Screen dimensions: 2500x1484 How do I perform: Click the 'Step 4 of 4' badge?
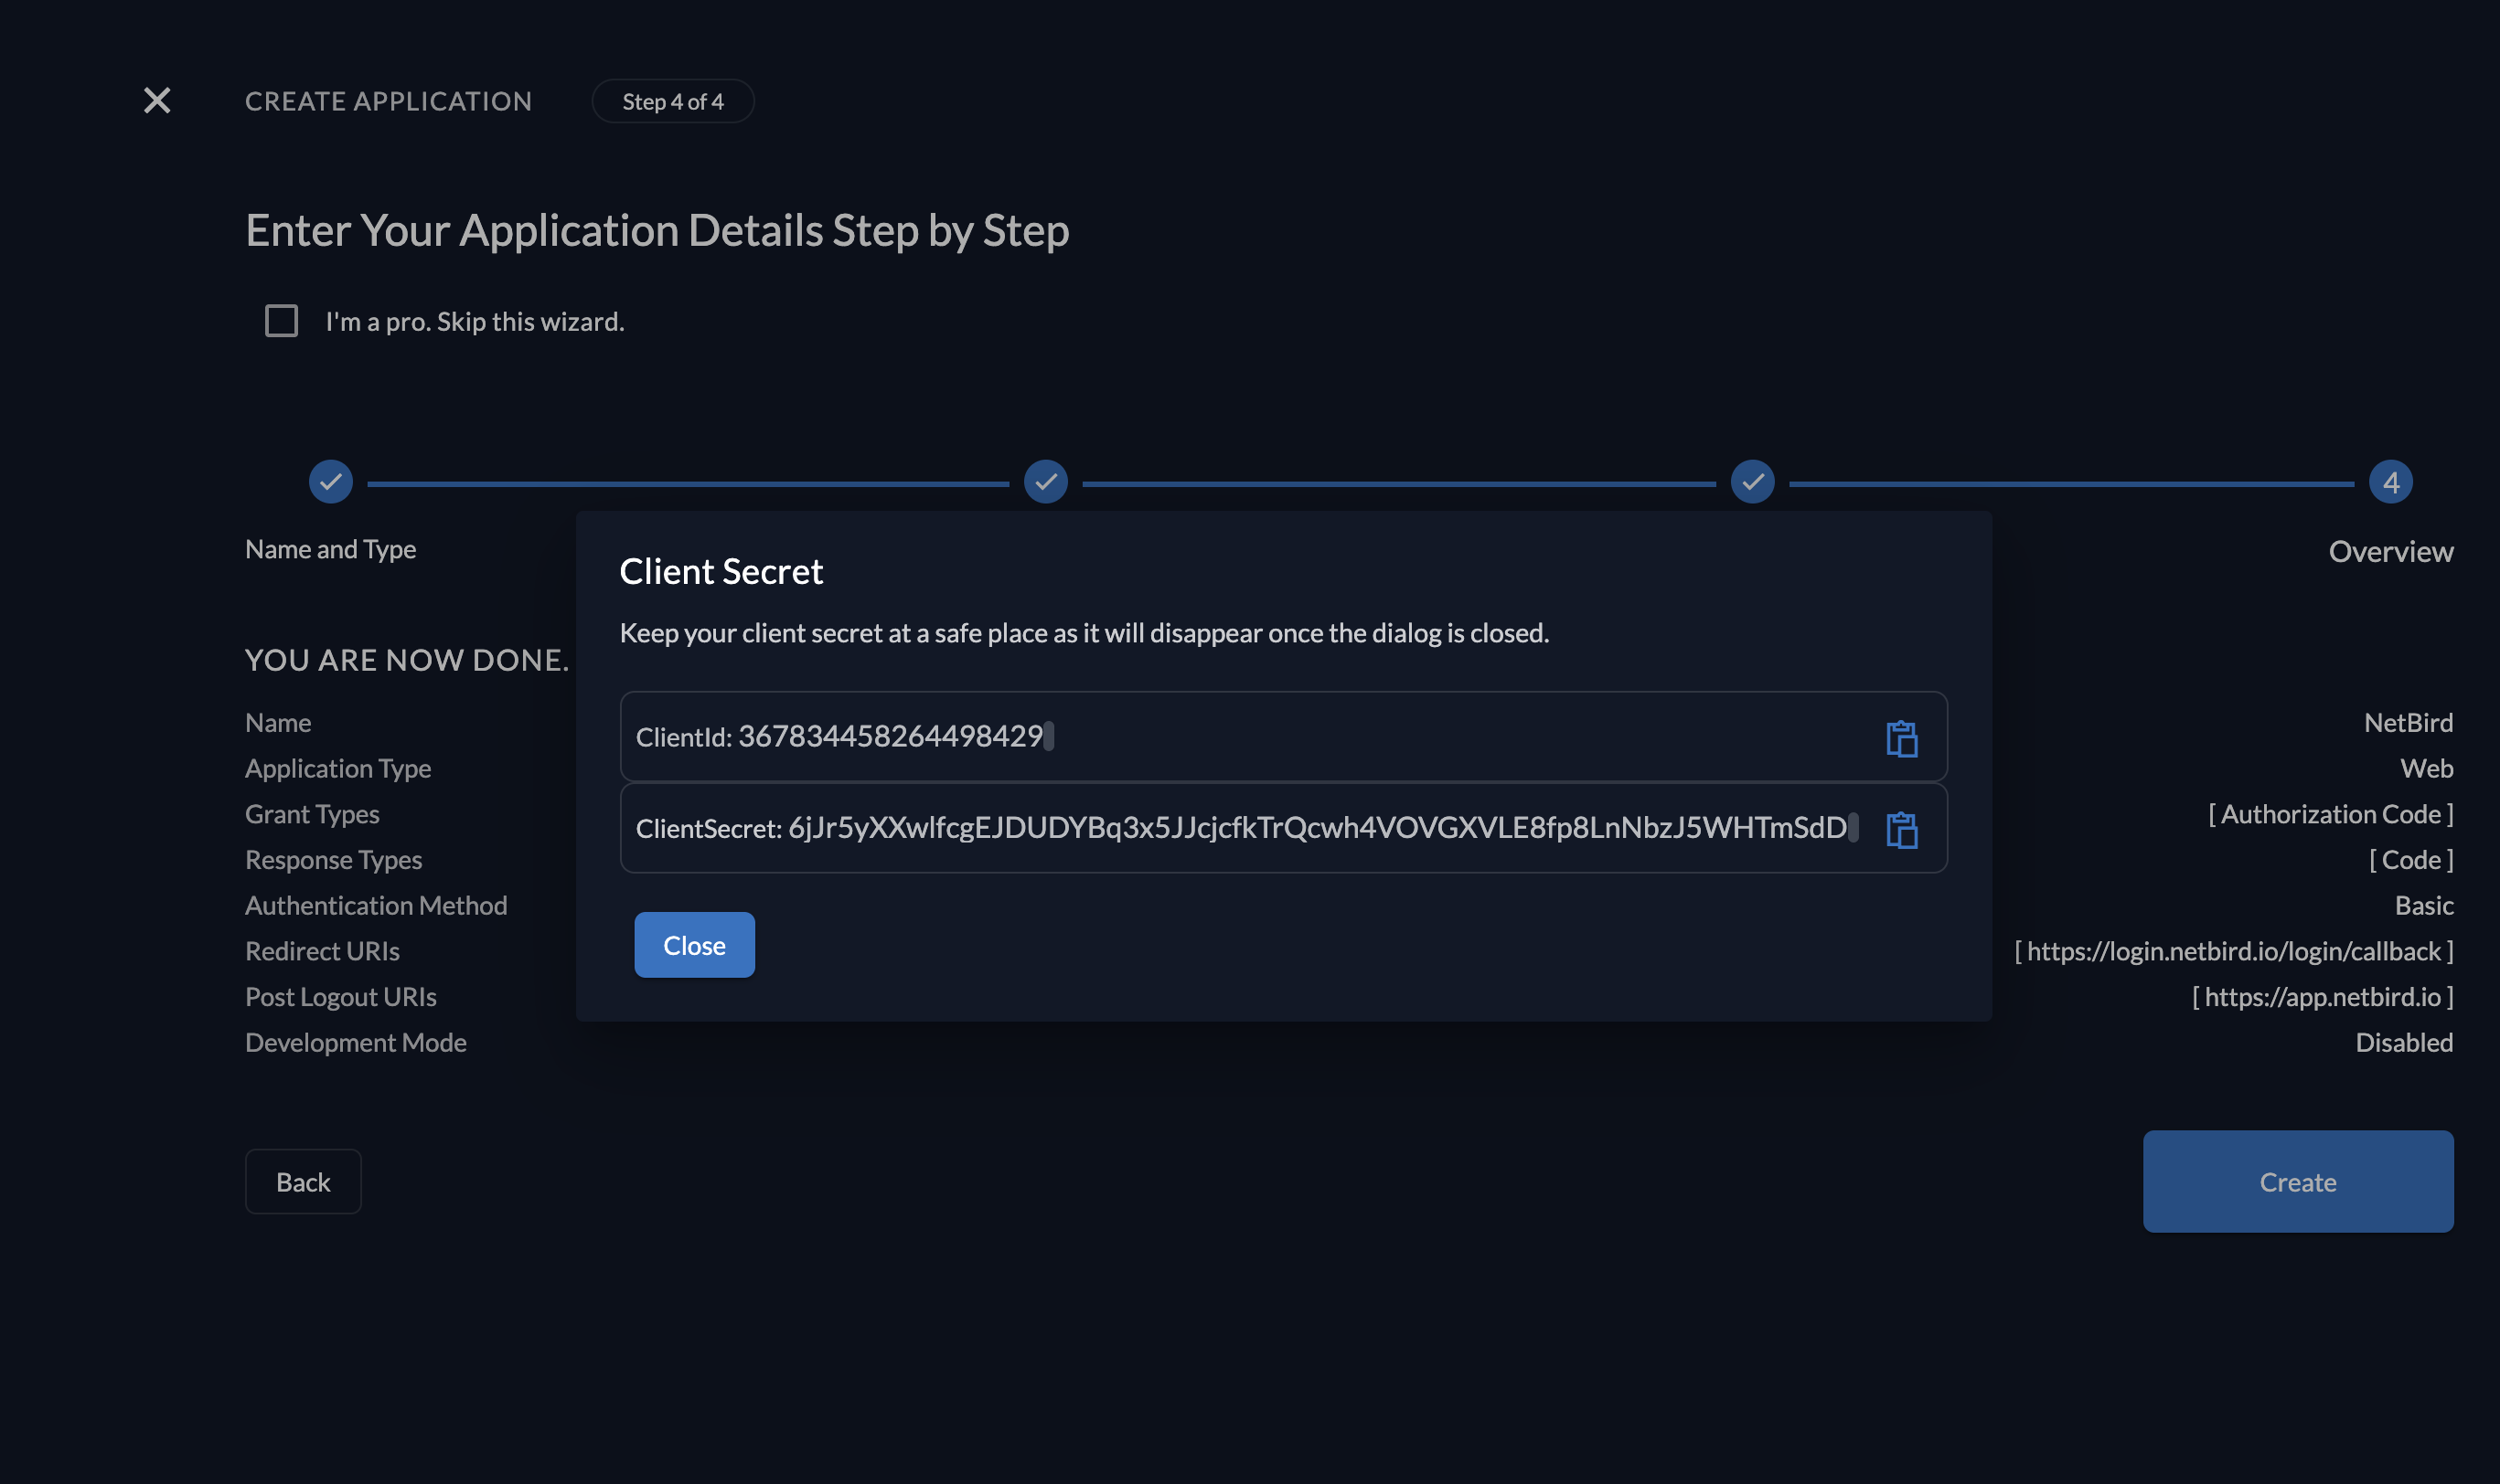672,101
